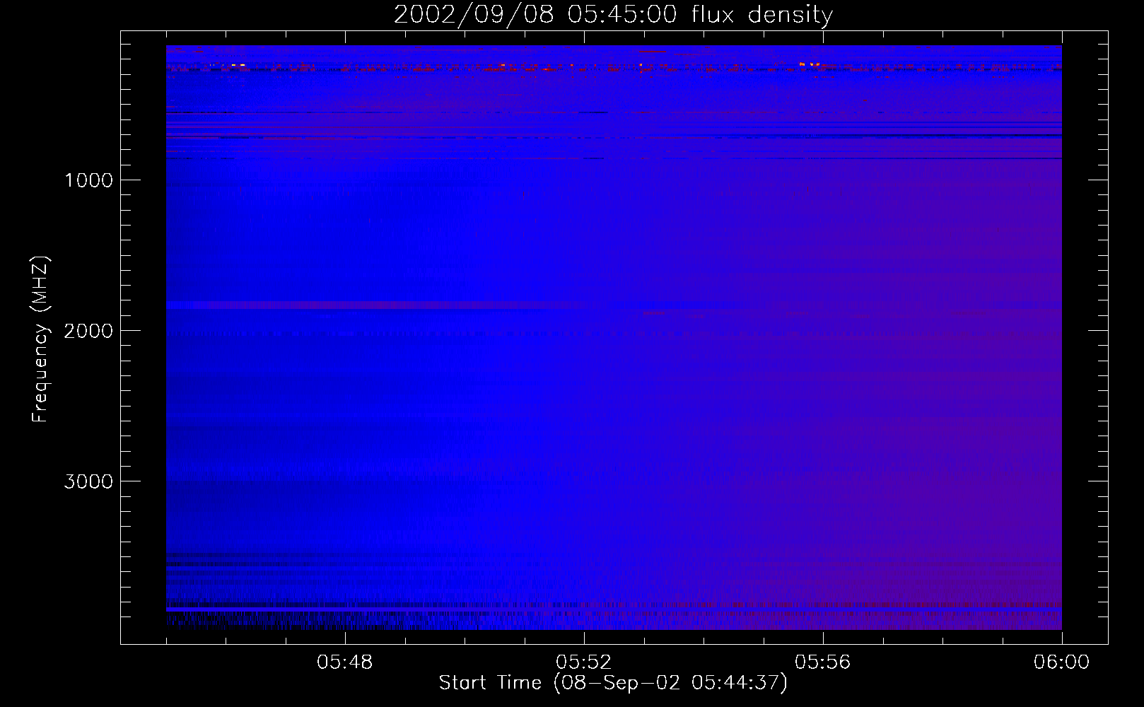Click the plot title '2002/09/08 05:45:00 flux density'
Image resolution: width=1144 pixels, height=707 pixels.
click(x=613, y=15)
